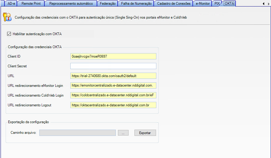Switch to the Remote Print tab
Image resolution: width=271 pixels, height=158 pixels.
pyautogui.click(x=31, y=4)
